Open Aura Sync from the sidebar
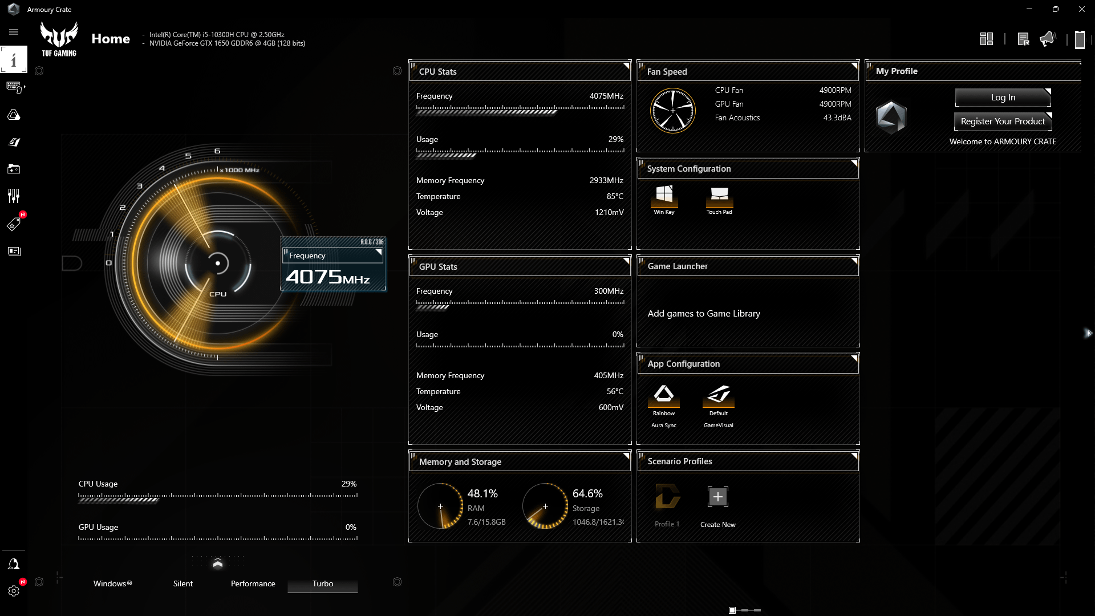 14,115
